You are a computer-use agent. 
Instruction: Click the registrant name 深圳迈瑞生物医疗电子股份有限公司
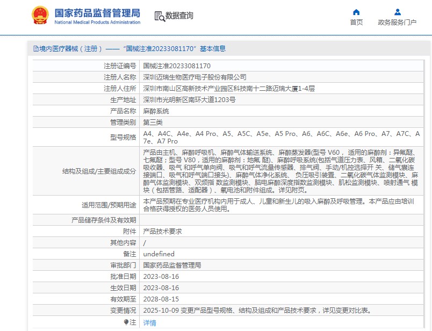tap(195, 77)
